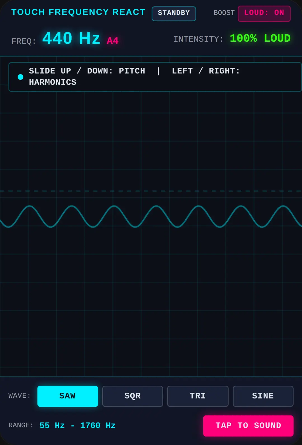Toggle the LOUD: ON boost switch
Viewport: 302px width, 445px height.
click(264, 13)
